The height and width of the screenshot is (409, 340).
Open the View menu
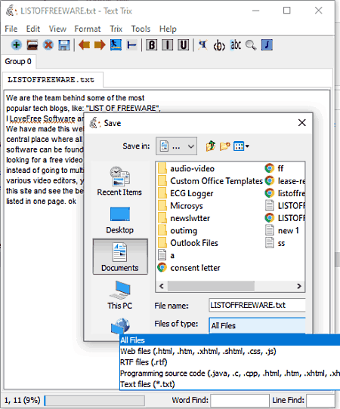57,29
